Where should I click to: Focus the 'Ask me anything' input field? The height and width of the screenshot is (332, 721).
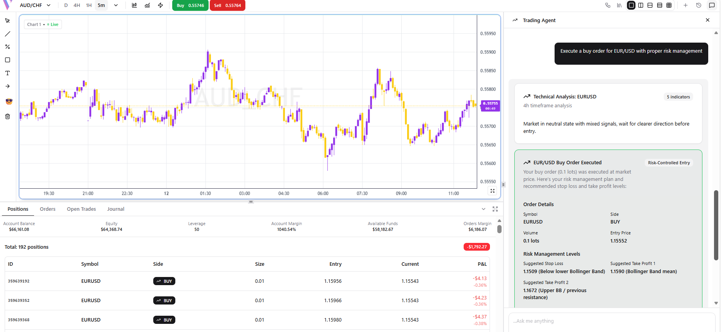(611, 321)
